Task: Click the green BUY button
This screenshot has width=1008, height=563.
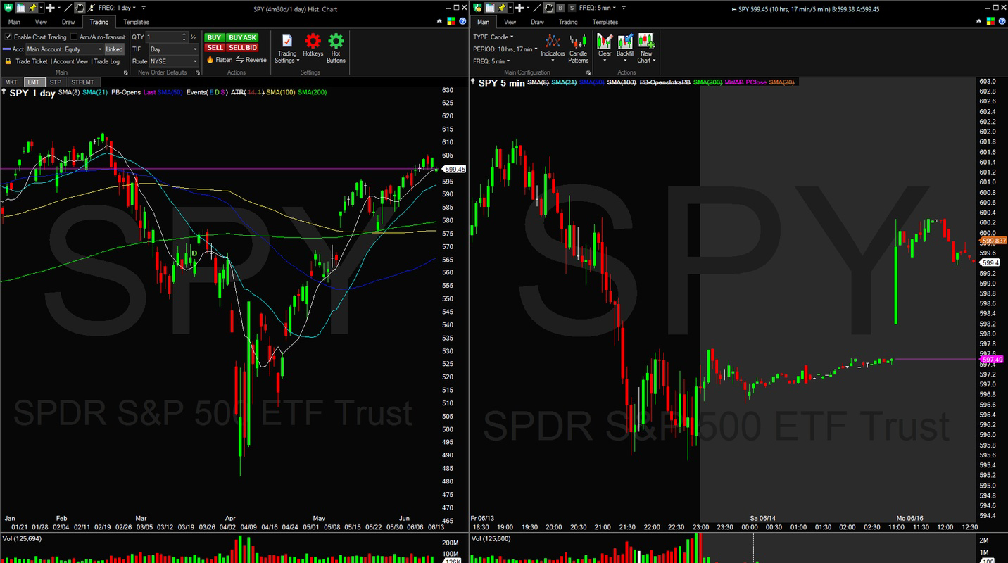Action: tap(214, 37)
